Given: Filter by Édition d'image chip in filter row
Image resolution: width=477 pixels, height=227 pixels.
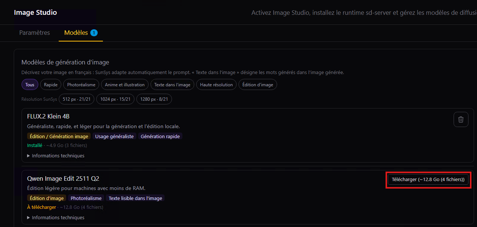Looking at the screenshot, I should 257,85.
